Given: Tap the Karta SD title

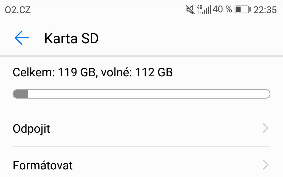Looking at the screenshot, I should 71,38.
